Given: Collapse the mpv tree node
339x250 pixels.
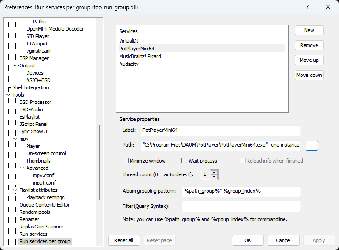Looking at the screenshot, I should coord(15,139).
